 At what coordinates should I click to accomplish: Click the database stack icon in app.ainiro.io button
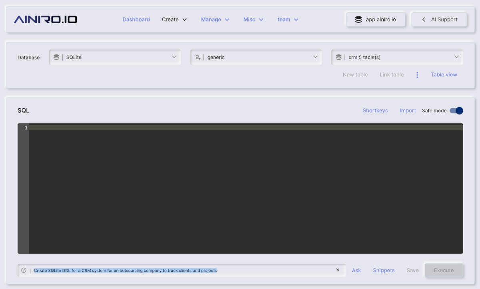click(x=358, y=19)
